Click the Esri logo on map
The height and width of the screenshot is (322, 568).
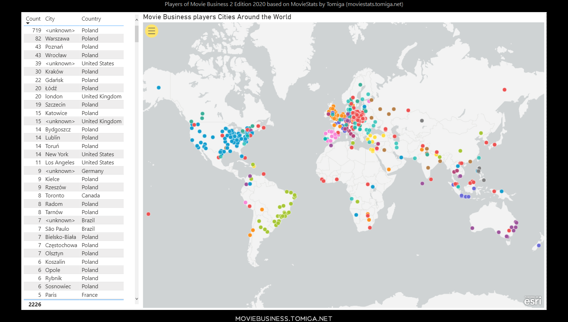(x=532, y=301)
